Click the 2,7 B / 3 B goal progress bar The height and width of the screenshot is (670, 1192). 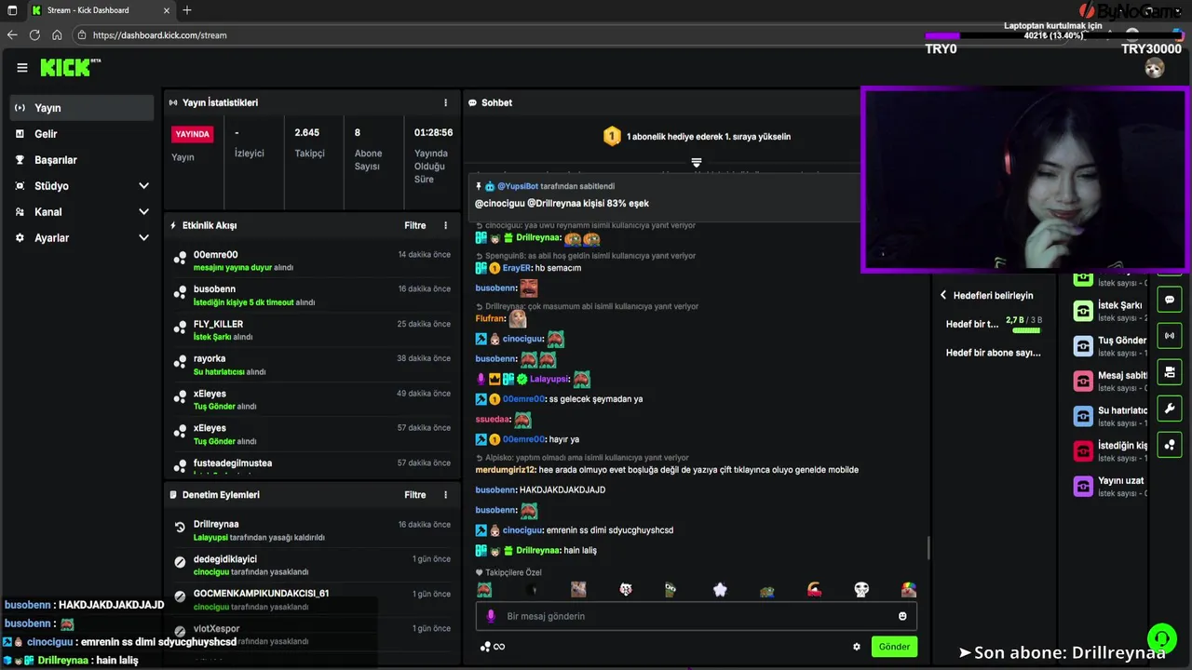click(1026, 330)
